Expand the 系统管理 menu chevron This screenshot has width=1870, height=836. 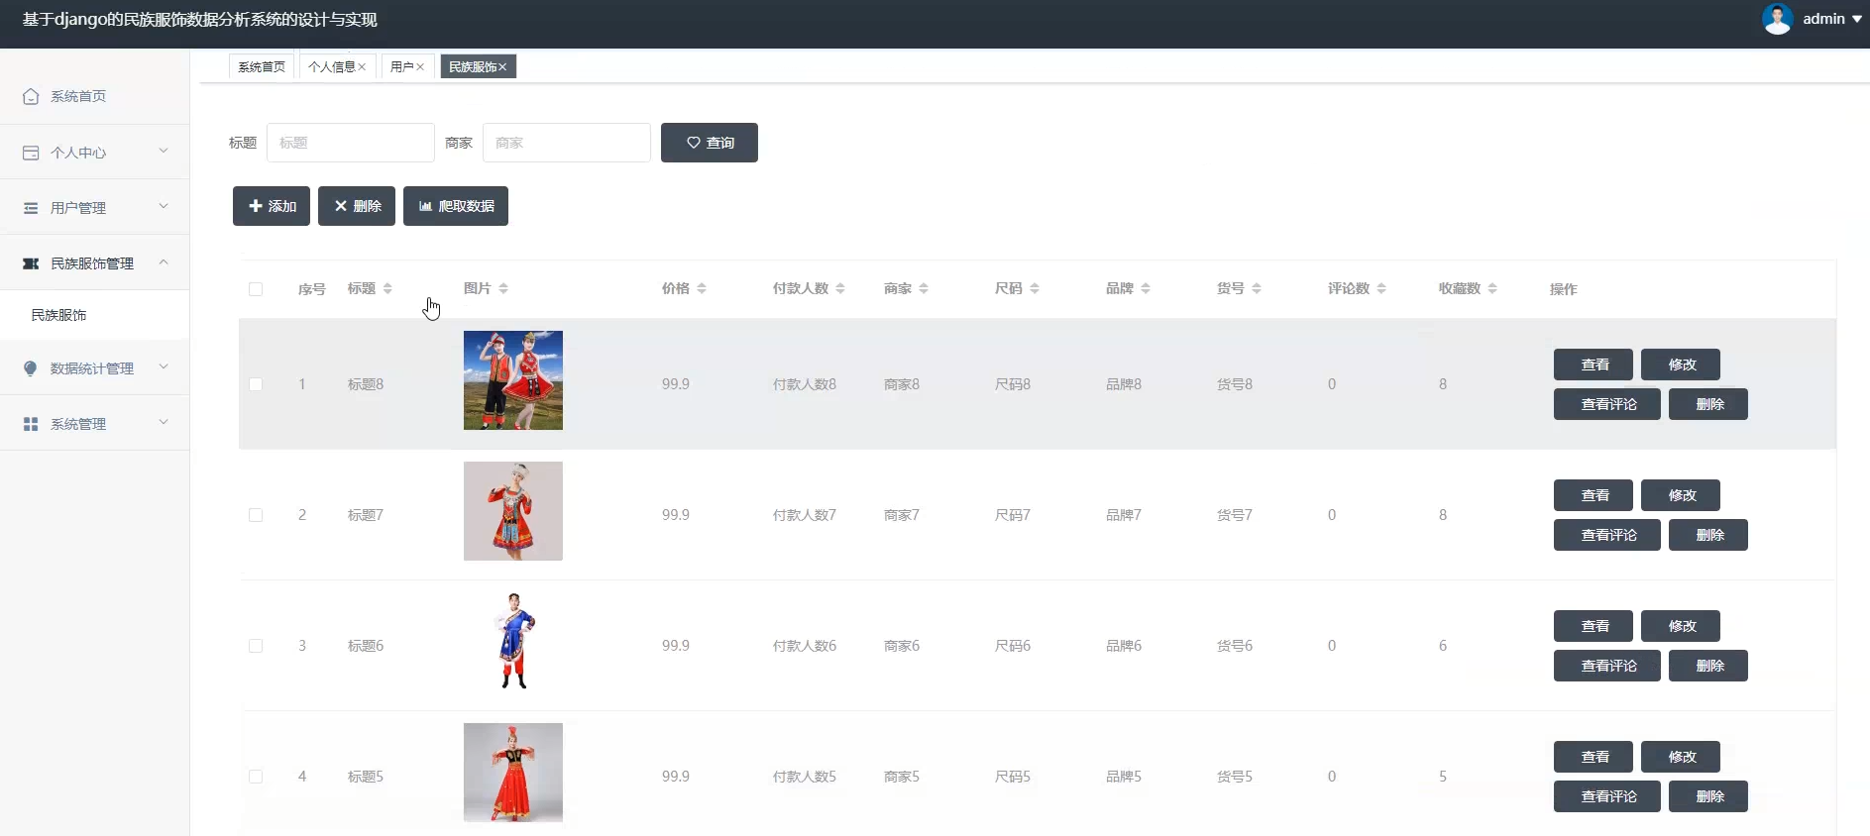point(164,423)
